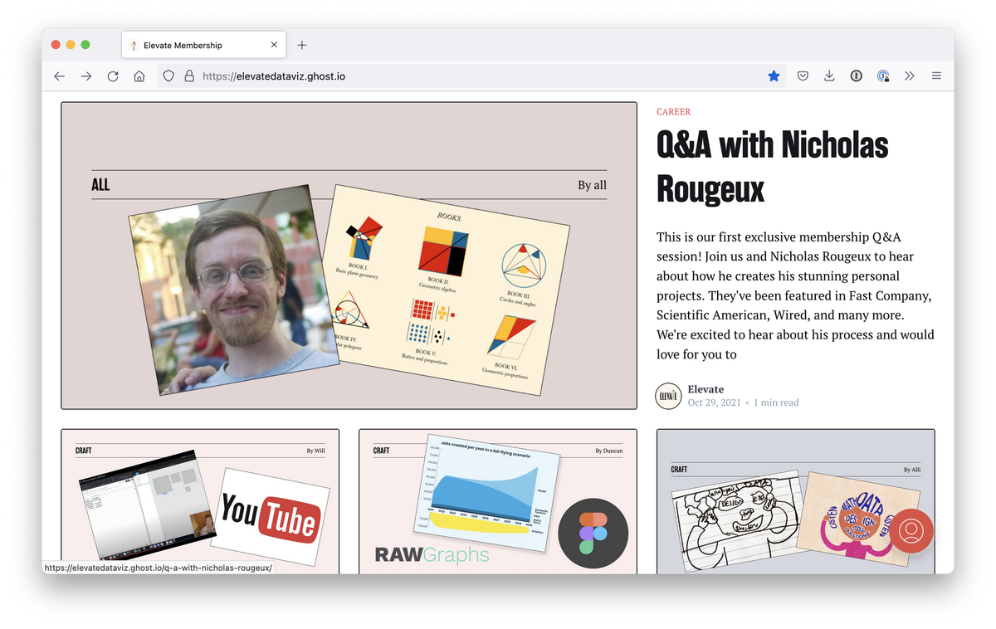Close the browser window with red button
The height and width of the screenshot is (629, 996).
[x=56, y=45]
